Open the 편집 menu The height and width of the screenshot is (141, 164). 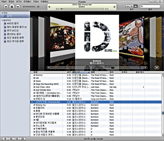(x=11, y=2)
